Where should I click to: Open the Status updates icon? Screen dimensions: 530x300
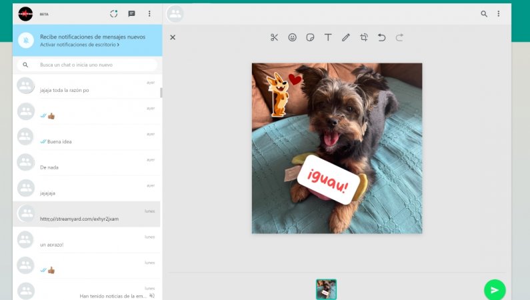pyautogui.click(x=113, y=13)
